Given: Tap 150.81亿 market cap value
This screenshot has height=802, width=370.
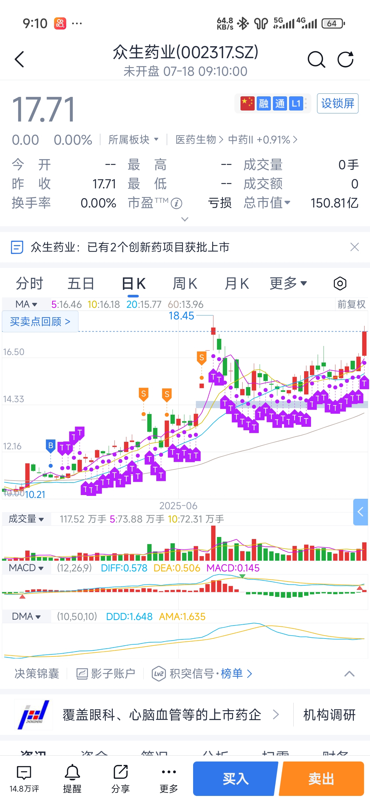Looking at the screenshot, I should click(x=334, y=203).
